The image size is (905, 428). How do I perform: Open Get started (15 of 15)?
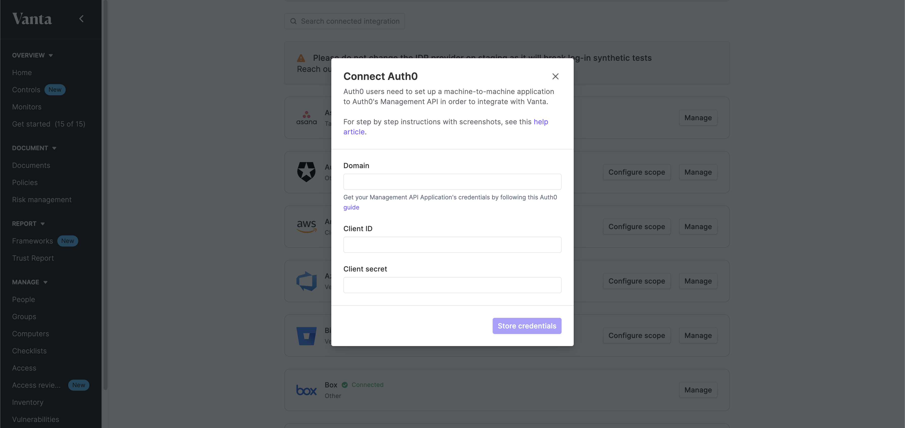coord(48,124)
